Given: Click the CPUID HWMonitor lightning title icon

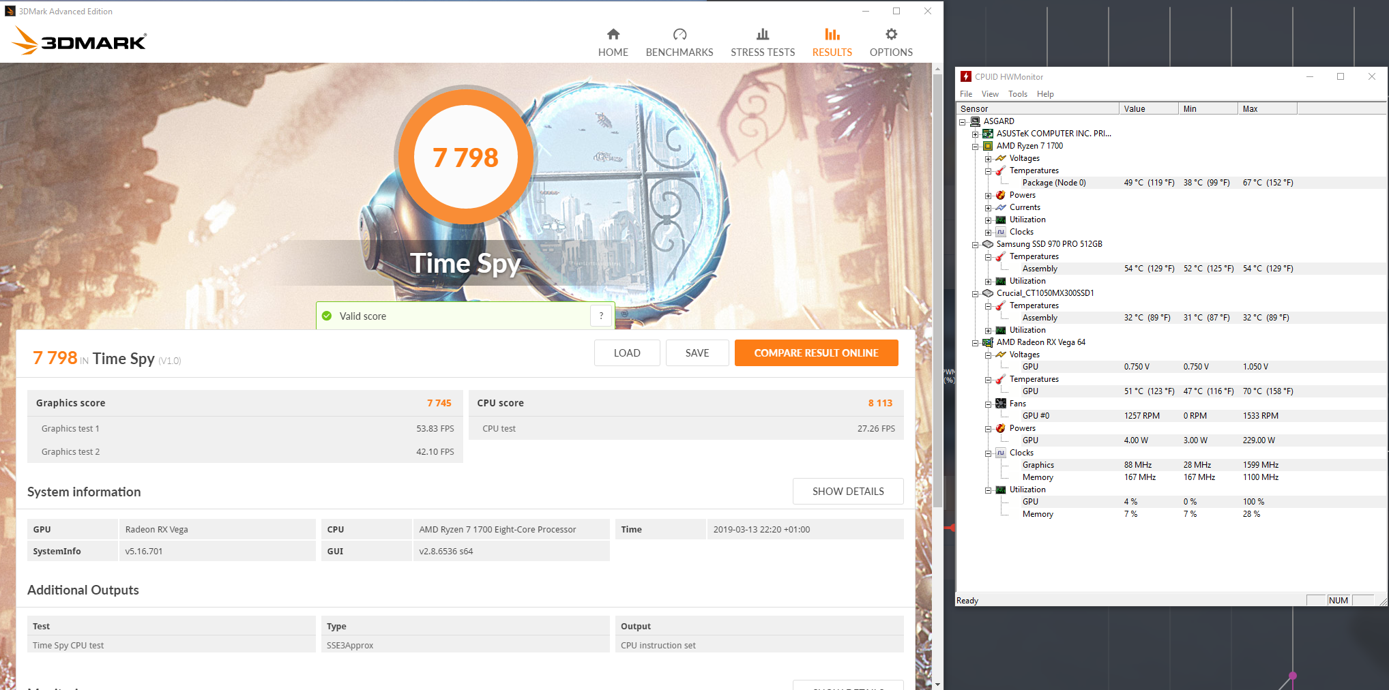Looking at the screenshot, I should click(966, 76).
